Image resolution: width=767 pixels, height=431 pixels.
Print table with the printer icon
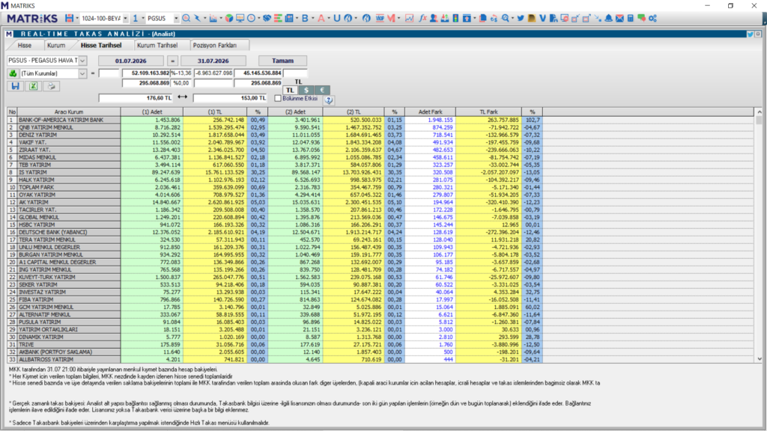click(51, 86)
